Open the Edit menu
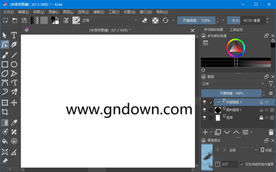The image size is (276, 172). pyautogui.click(x=23, y=12)
